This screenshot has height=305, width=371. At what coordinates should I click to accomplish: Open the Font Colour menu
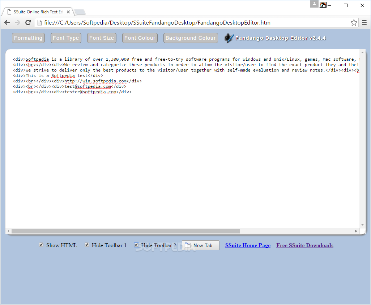[140, 38]
